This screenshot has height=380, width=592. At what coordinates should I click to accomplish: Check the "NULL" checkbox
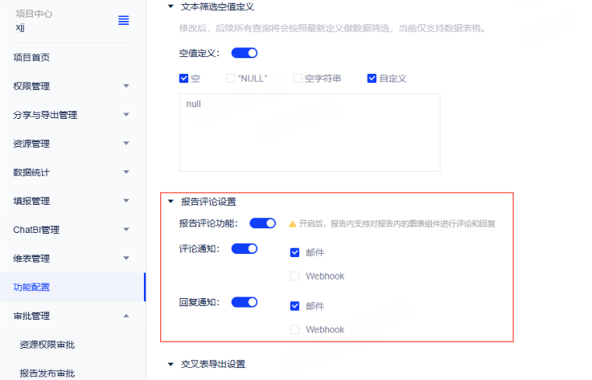231,79
